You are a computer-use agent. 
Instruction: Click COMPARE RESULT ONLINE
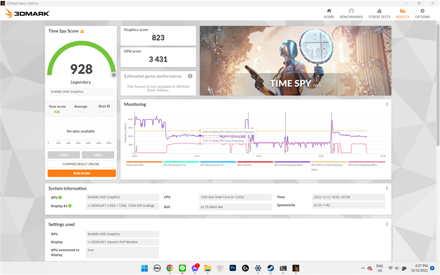[81, 164]
